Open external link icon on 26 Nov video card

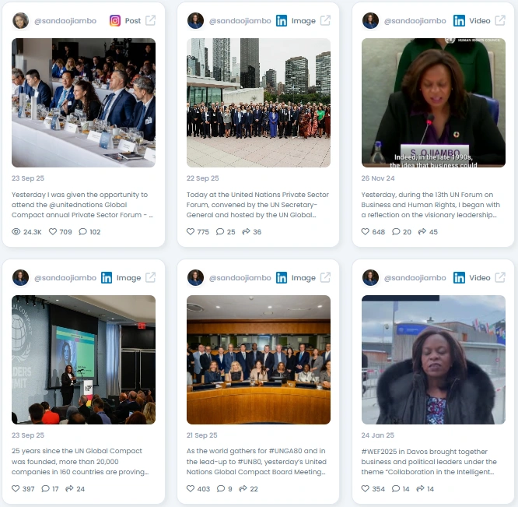[x=500, y=20]
